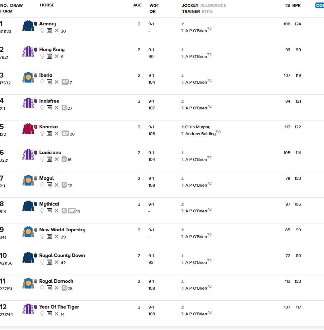Click Kameko's red jockey silks image
This screenshot has height=330, width=324.
pos(29,129)
